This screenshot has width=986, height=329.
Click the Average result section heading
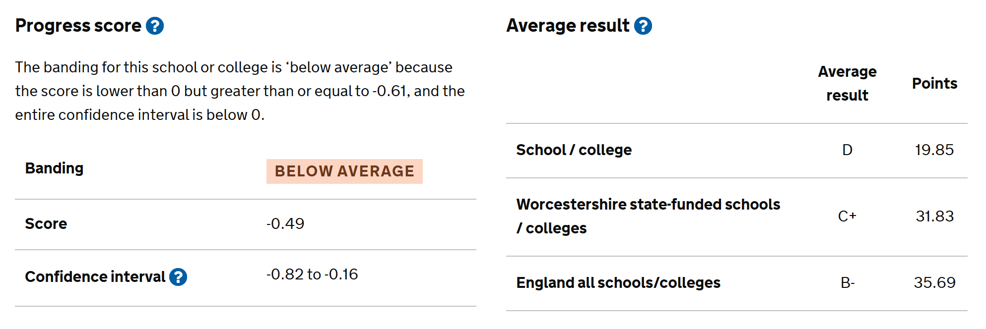[x=568, y=26]
